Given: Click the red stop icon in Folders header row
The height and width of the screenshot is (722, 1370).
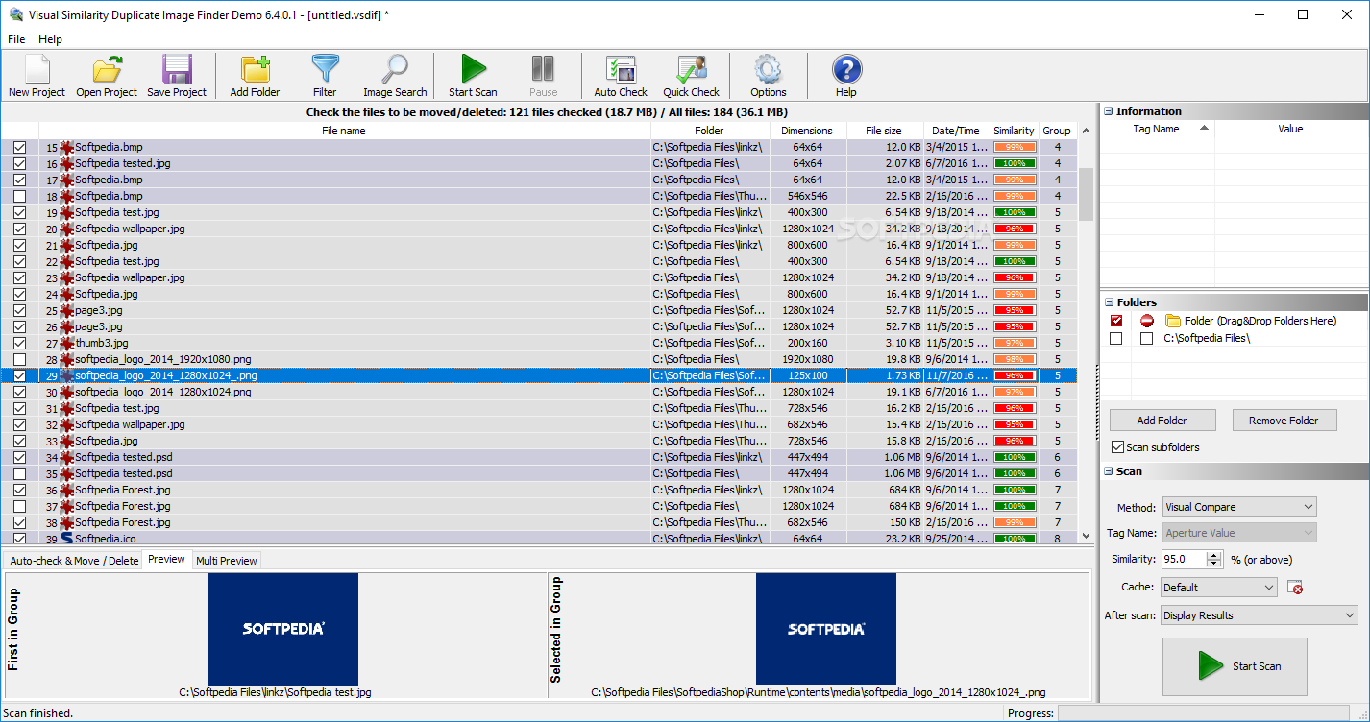Looking at the screenshot, I should click(1147, 321).
